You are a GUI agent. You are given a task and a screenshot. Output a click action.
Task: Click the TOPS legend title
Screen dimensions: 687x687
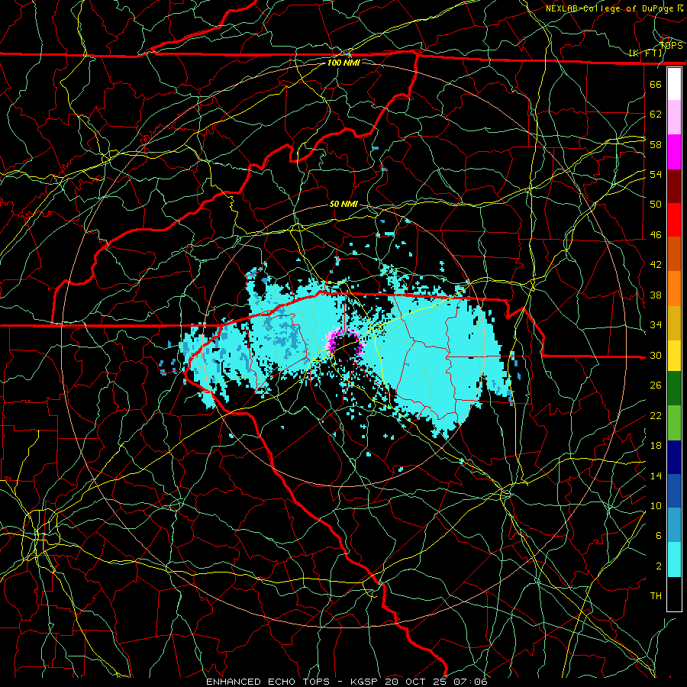[671, 46]
